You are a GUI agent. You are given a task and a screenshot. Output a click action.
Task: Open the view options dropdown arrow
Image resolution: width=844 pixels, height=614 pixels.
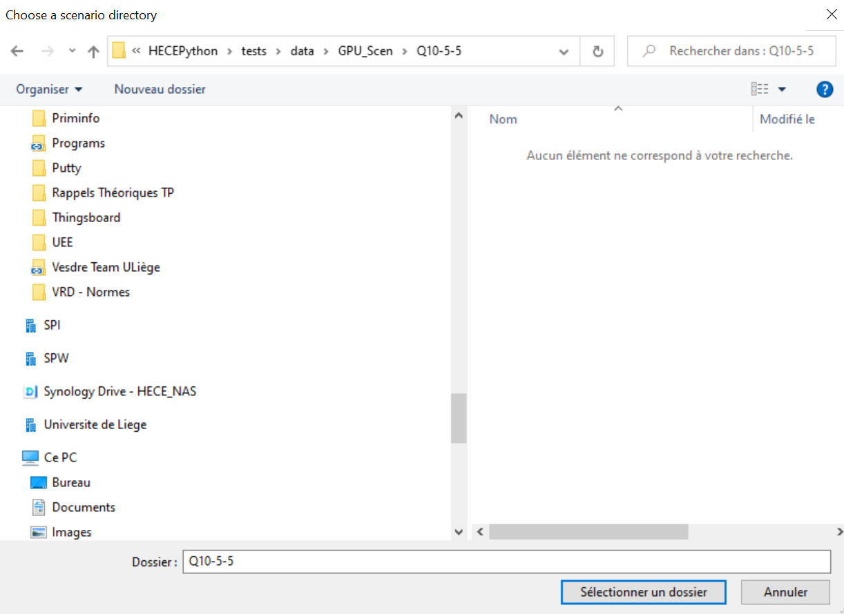pyautogui.click(x=782, y=89)
